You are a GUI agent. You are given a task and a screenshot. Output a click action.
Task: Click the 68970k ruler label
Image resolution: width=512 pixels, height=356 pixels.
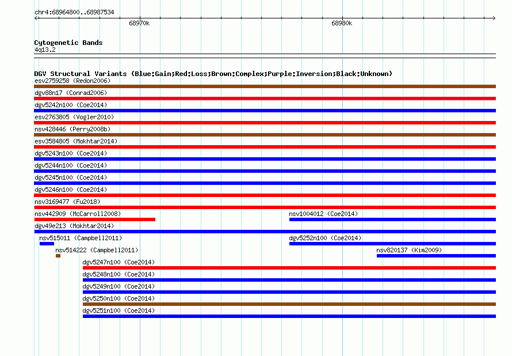tap(139, 23)
